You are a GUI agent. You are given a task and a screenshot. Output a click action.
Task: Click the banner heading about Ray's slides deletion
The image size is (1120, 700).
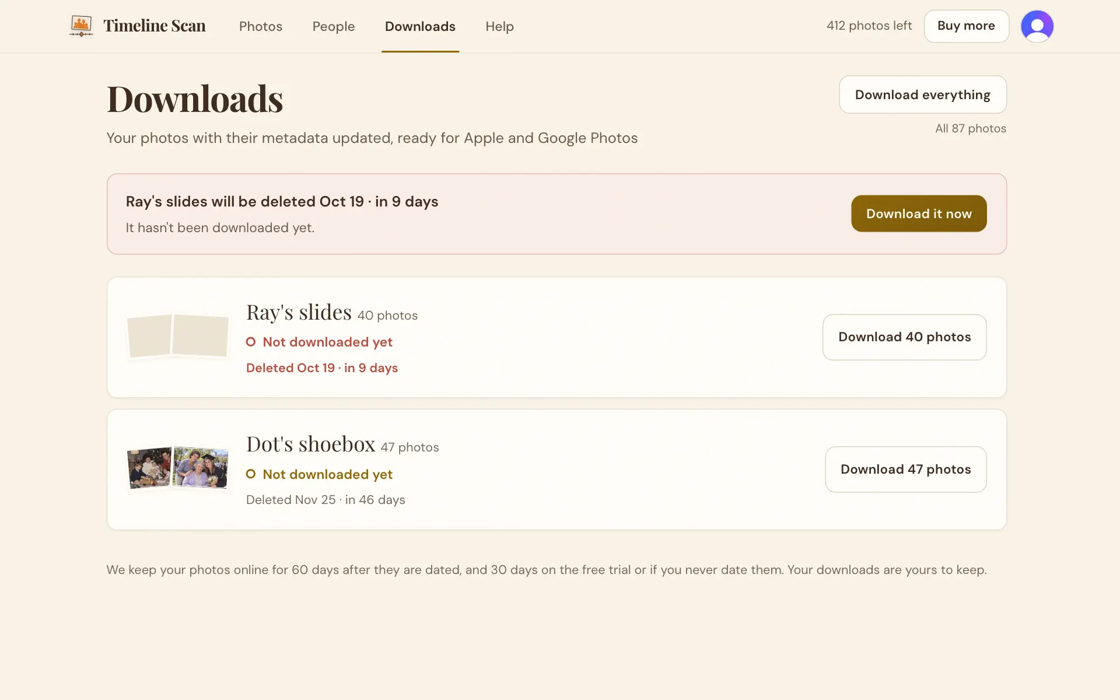pos(282,201)
